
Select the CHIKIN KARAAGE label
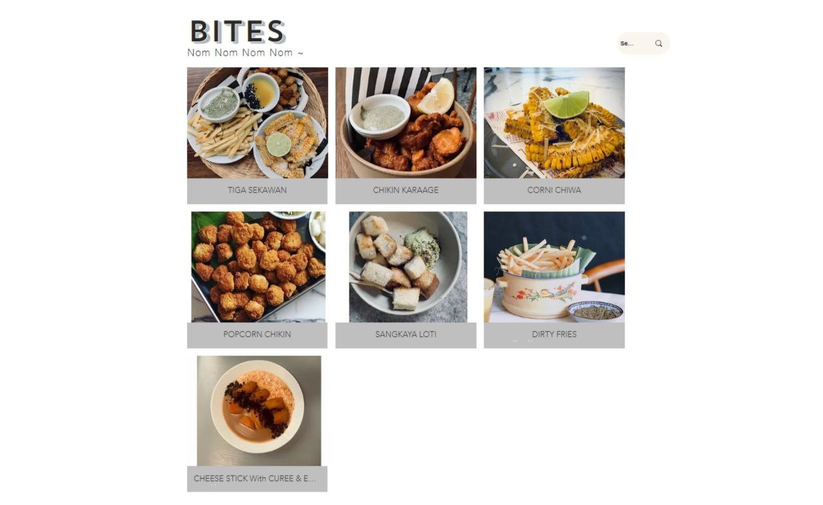pyautogui.click(x=406, y=190)
